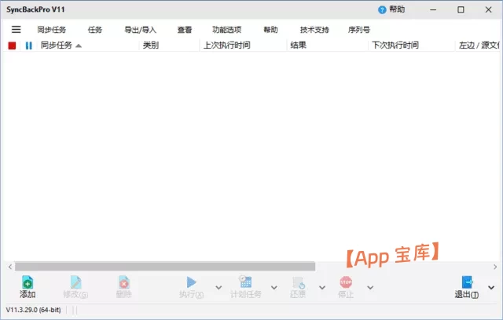Open 计划任务 schedule button
The width and height of the screenshot is (503, 320).
pyautogui.click(x=246, y=287)
